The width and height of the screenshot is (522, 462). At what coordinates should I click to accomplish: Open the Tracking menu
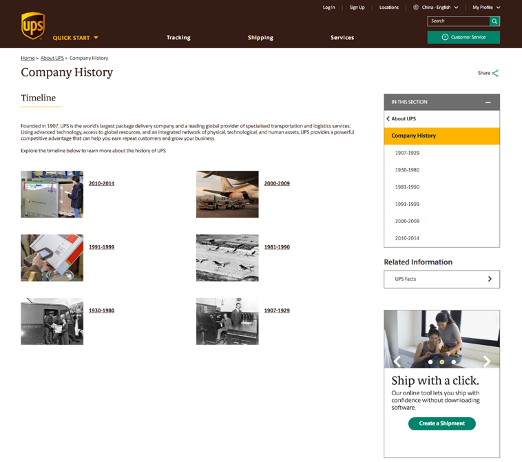(178, 38)
